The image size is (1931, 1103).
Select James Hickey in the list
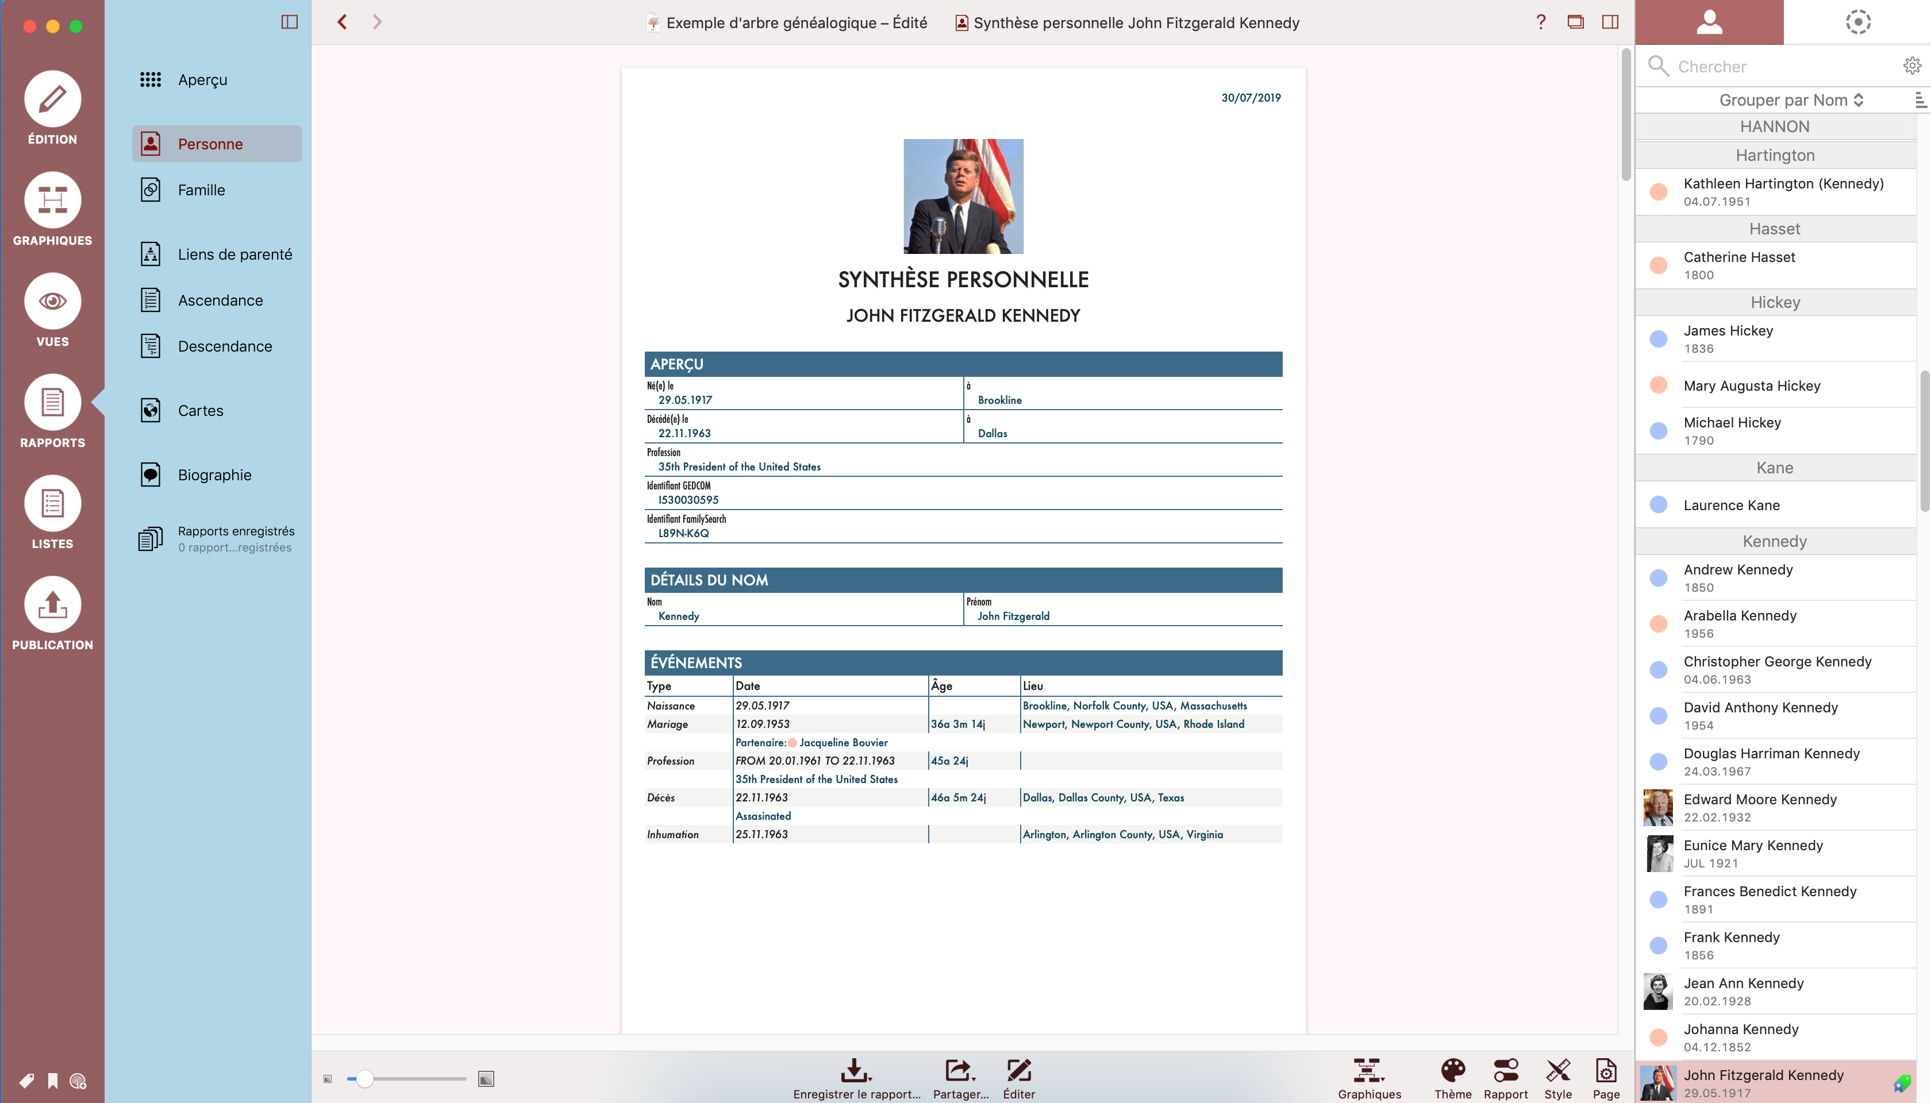pos(1775,338)
